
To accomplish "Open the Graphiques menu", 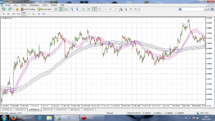I will coord(34,5).
